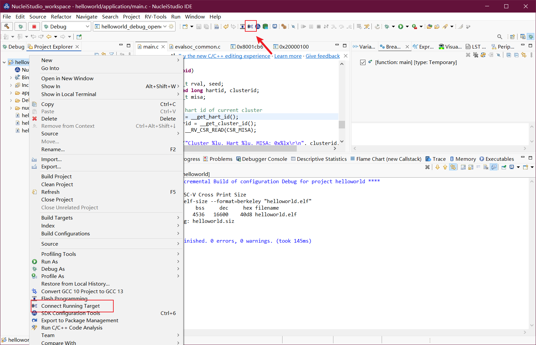Click the Learn more link
This screenshot has height=345, width=536.
(287, 56)
